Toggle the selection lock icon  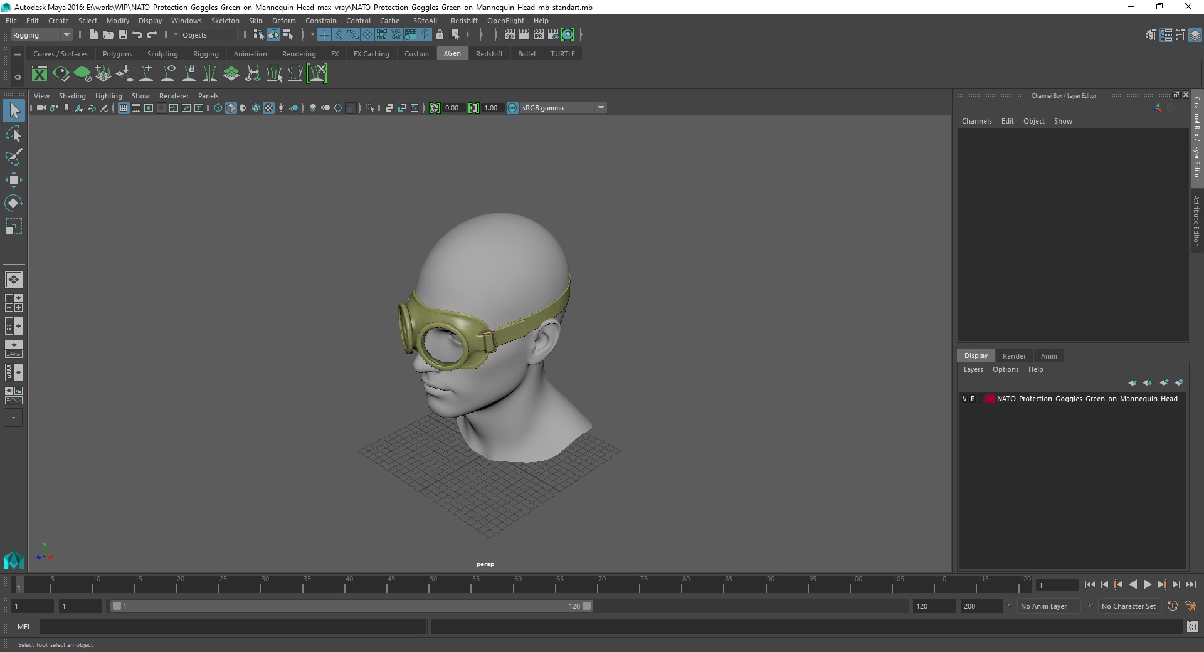pos(440,35)
